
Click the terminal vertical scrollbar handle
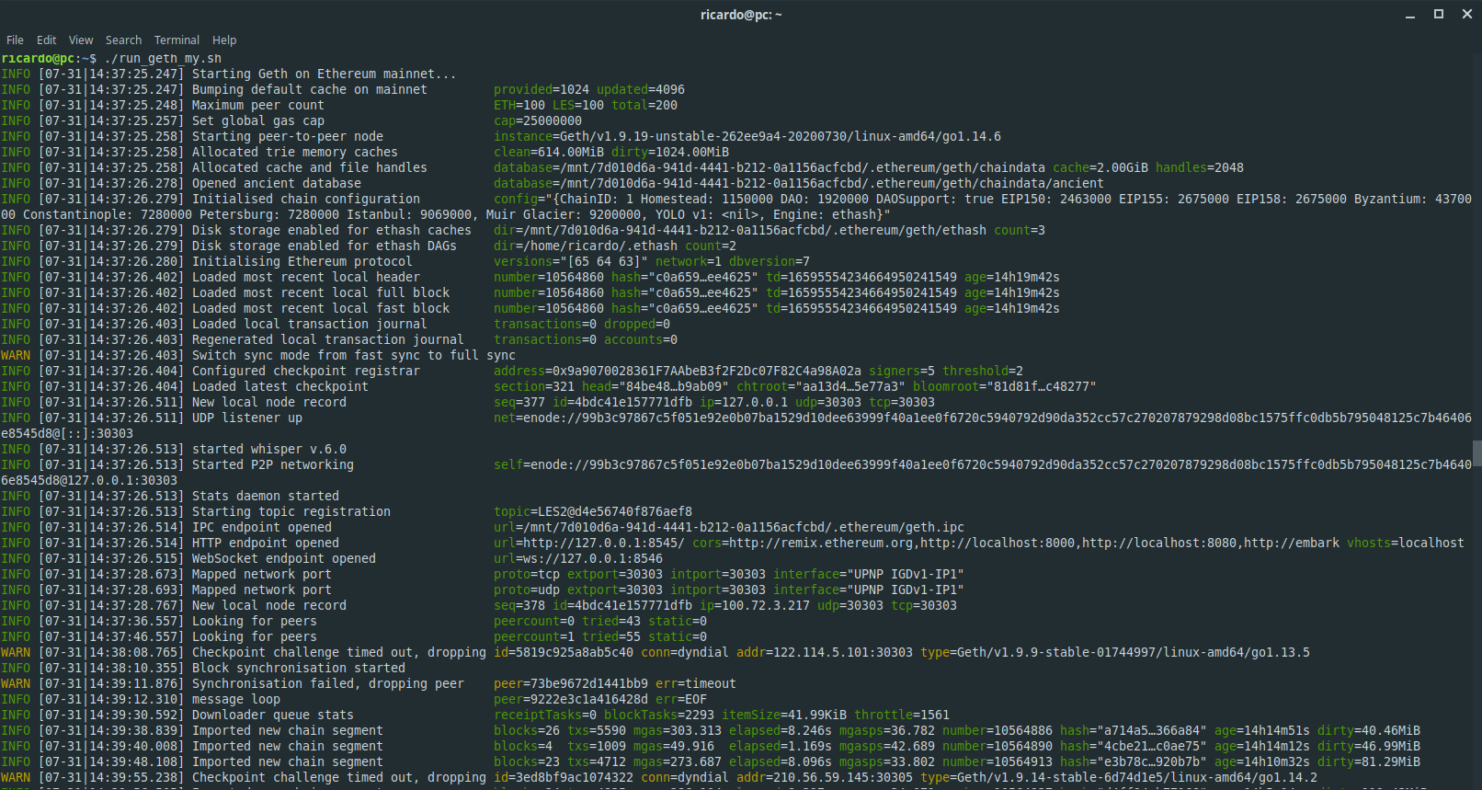coord(1477,453)
